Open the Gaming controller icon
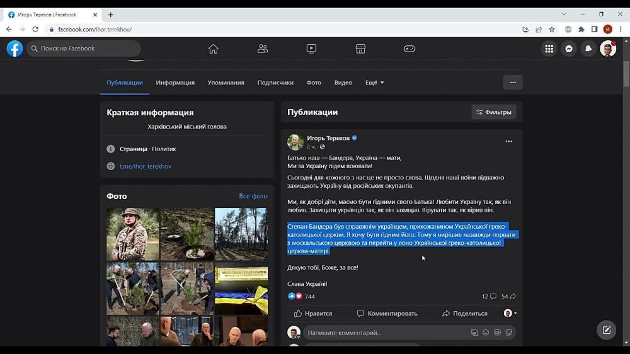 point(409,49)
